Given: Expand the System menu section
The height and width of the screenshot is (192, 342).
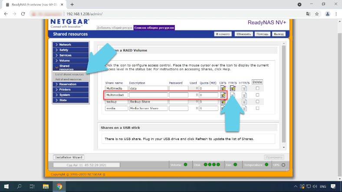Looking at the screenshot, I should tap(71, 95).
